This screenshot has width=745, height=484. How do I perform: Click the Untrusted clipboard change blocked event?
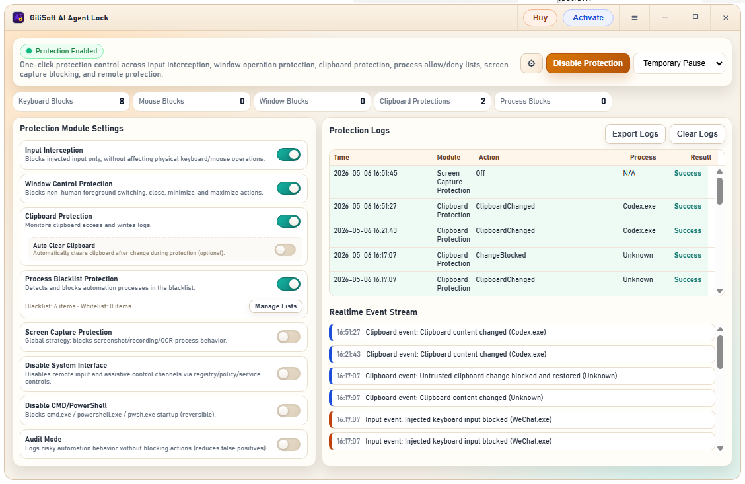522,376
